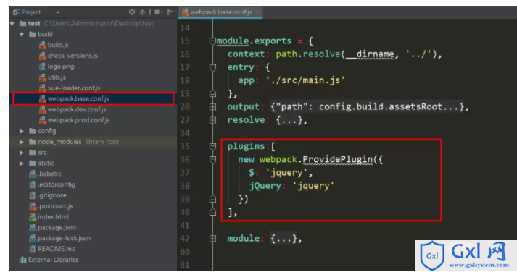517x272 pixels.
Task: Click the node_modules folder icon
Action: [33, 142]
